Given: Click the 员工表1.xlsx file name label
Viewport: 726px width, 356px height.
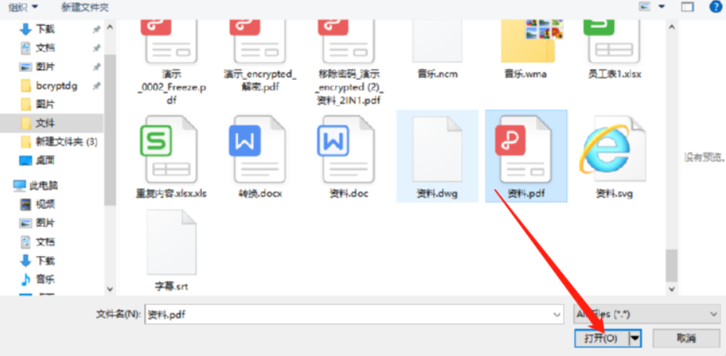Looking at the screenshot, I should coord(613,74).
